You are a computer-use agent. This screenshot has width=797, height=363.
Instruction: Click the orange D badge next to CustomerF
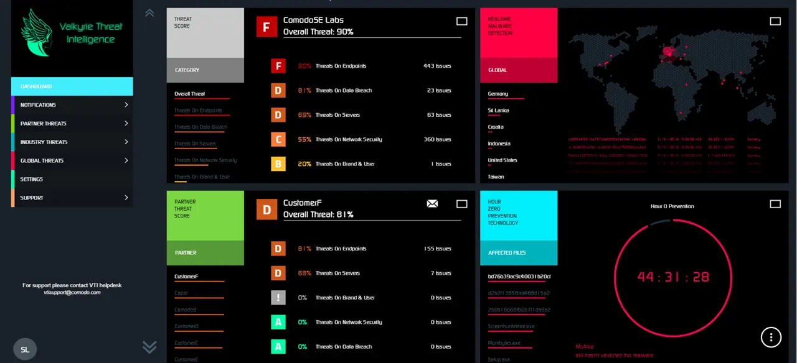tap(266, 209)
